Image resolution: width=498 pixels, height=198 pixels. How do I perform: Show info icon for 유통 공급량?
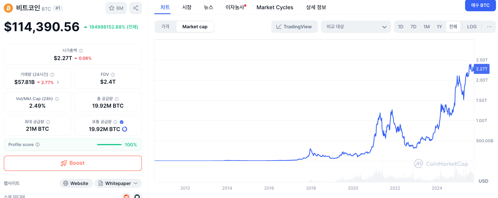pos(115,122)
